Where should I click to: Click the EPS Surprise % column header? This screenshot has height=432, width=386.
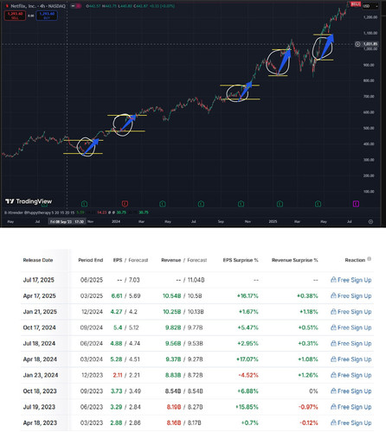[241, 260]
